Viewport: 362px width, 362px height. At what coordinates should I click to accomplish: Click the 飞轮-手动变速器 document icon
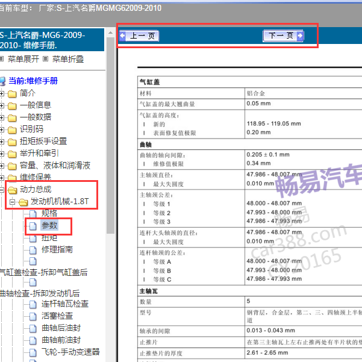(33, 352)
